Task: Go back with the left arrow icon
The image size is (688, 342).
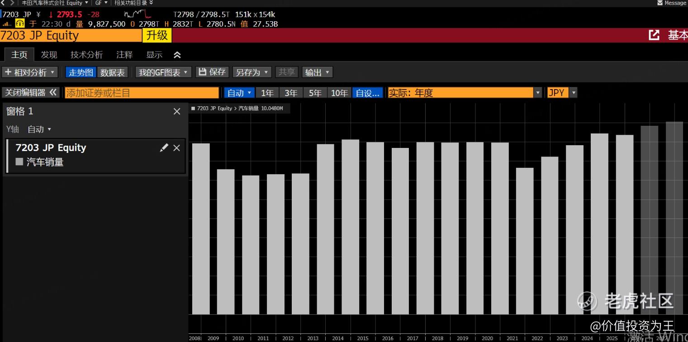Action: coord(3,3)
